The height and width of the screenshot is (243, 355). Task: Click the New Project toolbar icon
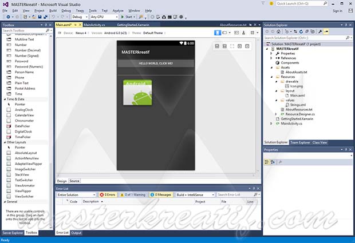[25, 17]
